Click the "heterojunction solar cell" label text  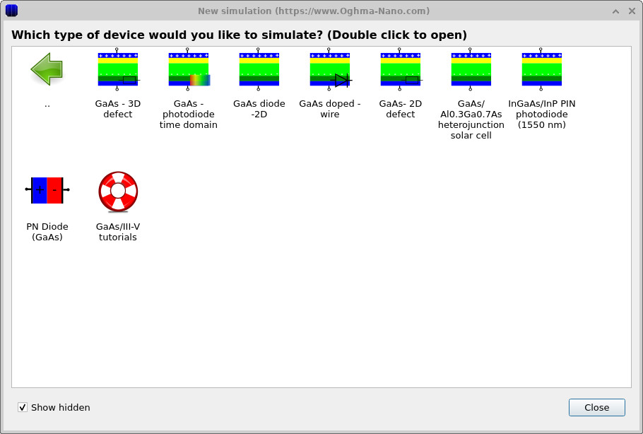point(471,130)
